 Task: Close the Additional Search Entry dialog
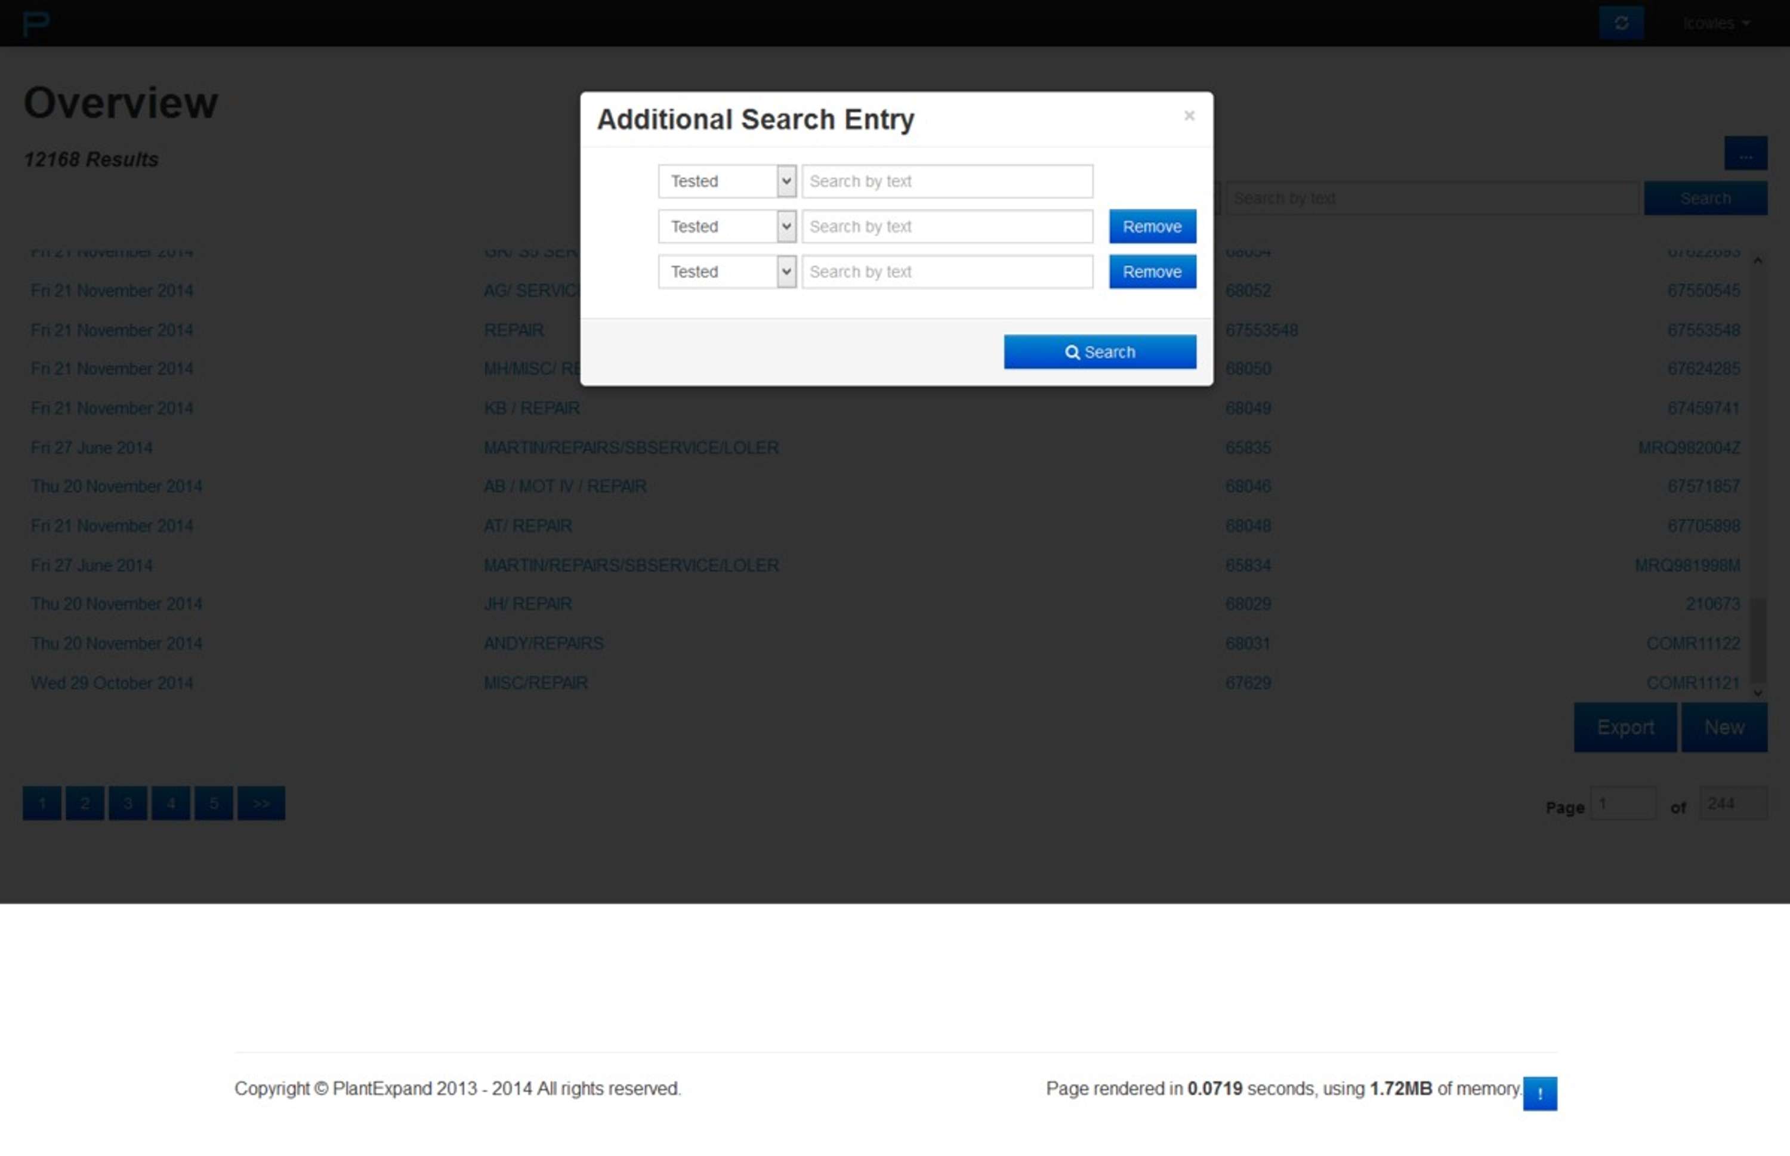click(1189, 116)
